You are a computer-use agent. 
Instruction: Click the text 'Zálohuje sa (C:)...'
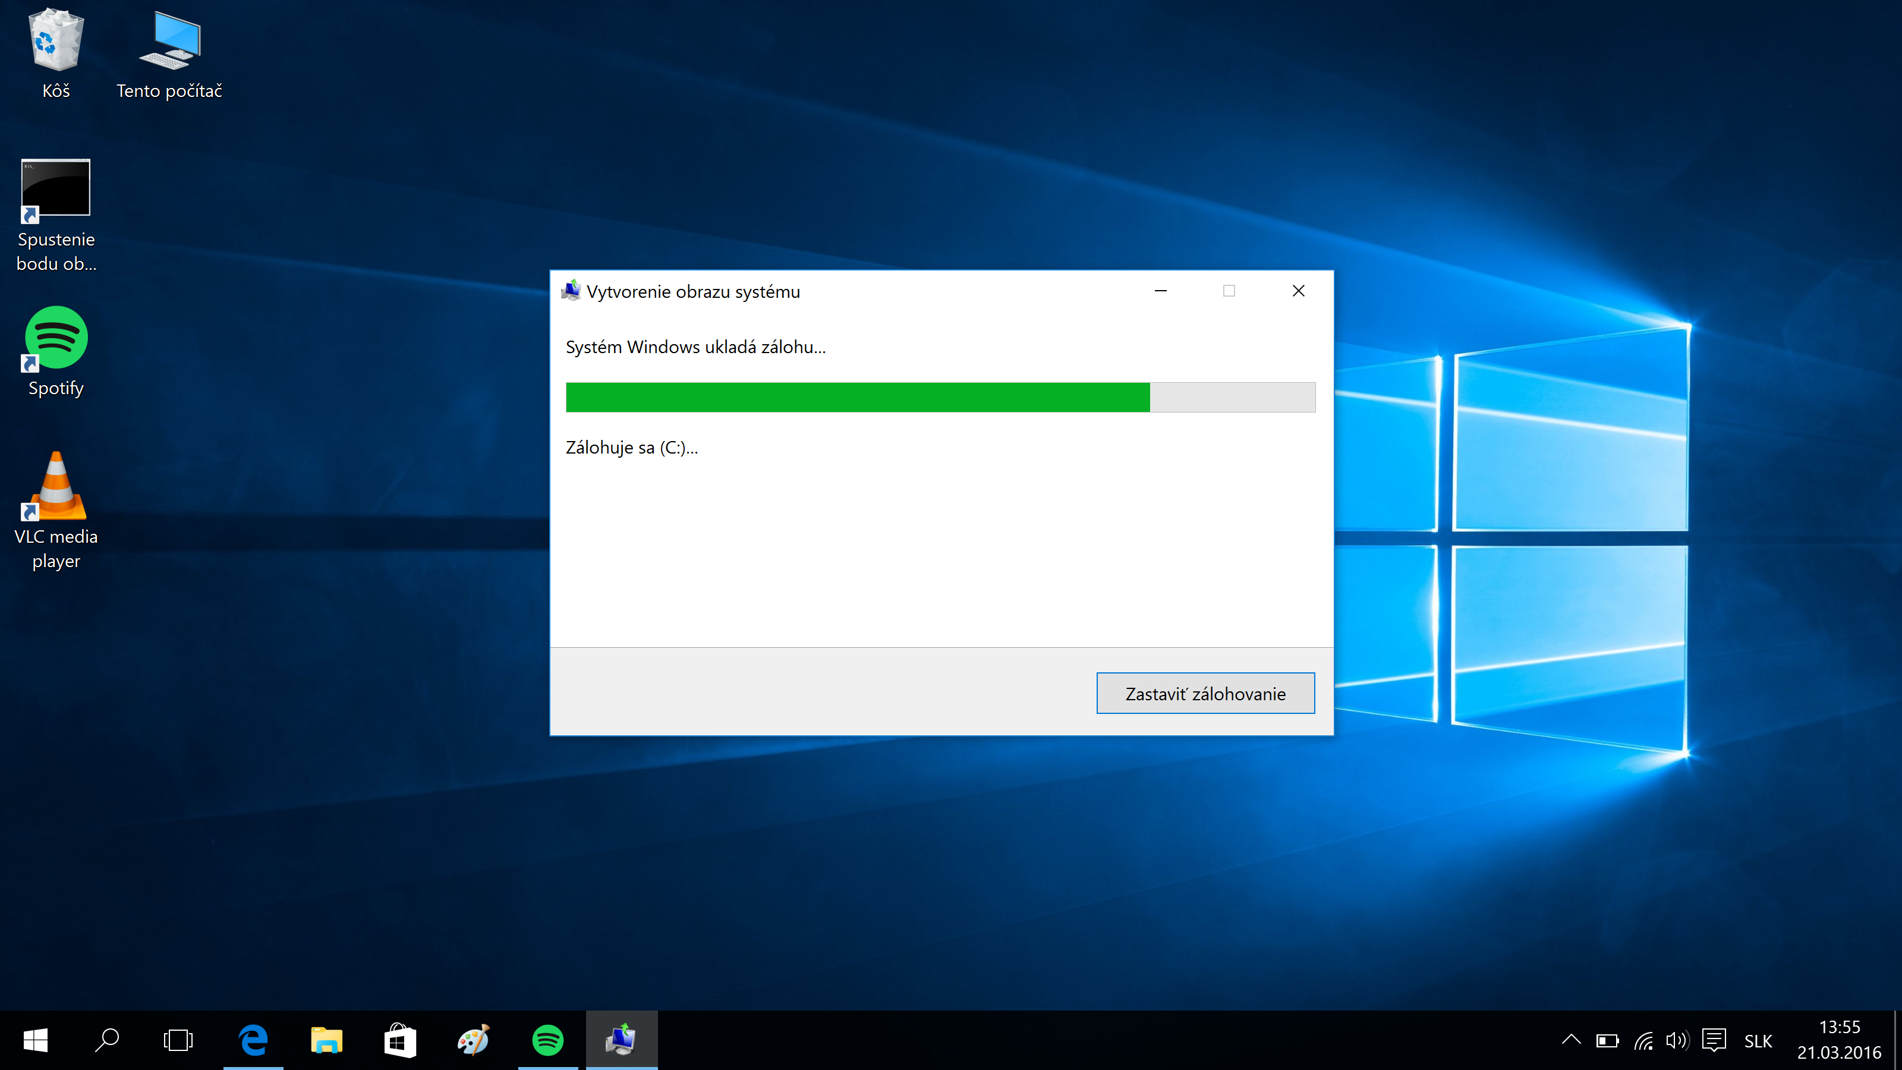pos(631,448)
